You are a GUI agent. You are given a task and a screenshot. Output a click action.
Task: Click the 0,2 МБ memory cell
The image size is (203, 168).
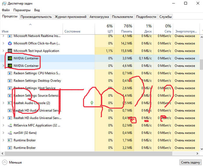tap(124, 125)
